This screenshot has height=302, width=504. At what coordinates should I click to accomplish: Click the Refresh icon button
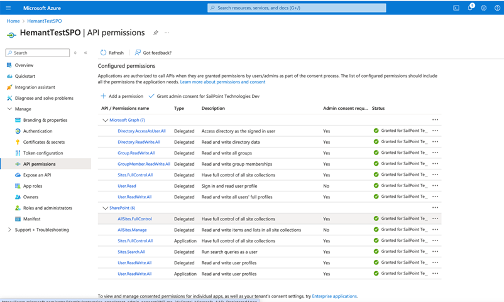pos(104,53)
